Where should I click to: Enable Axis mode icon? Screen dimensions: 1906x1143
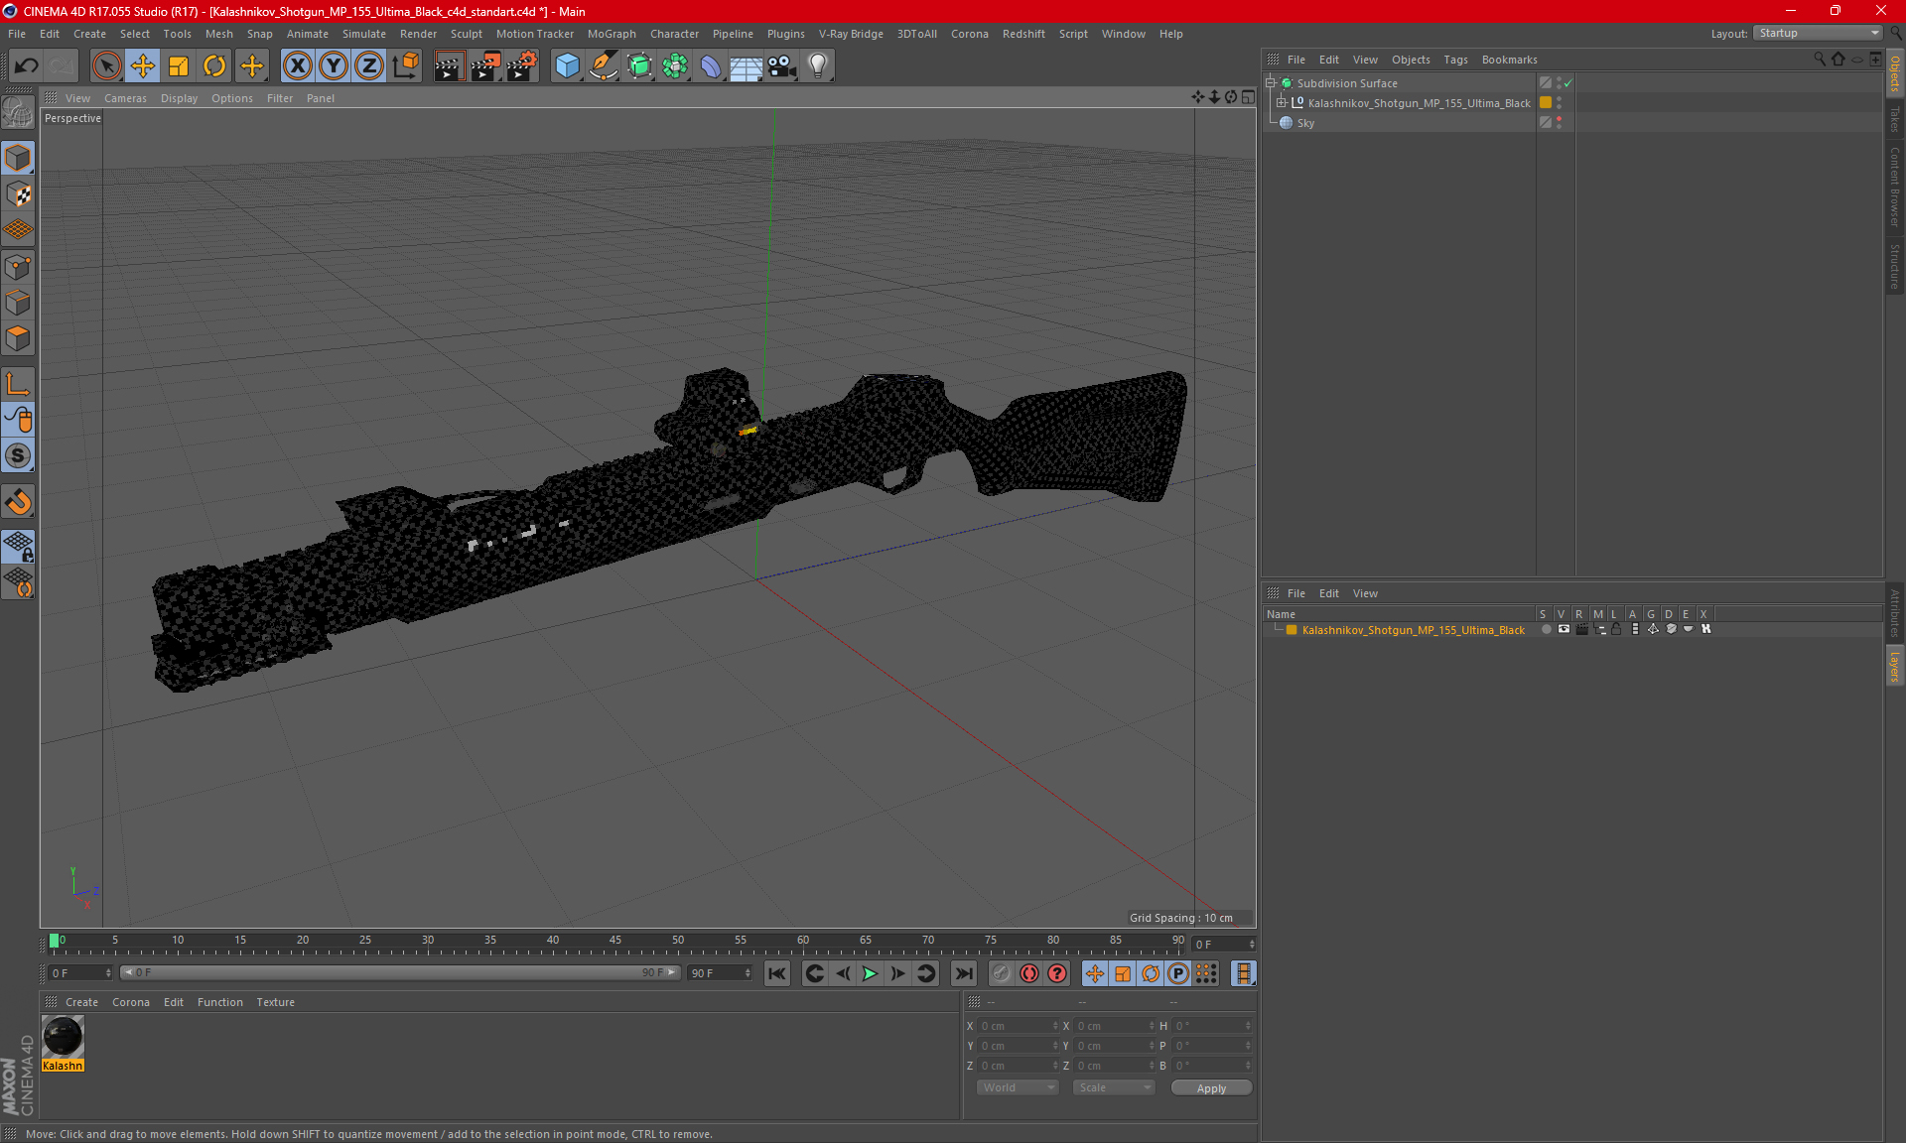18,384
